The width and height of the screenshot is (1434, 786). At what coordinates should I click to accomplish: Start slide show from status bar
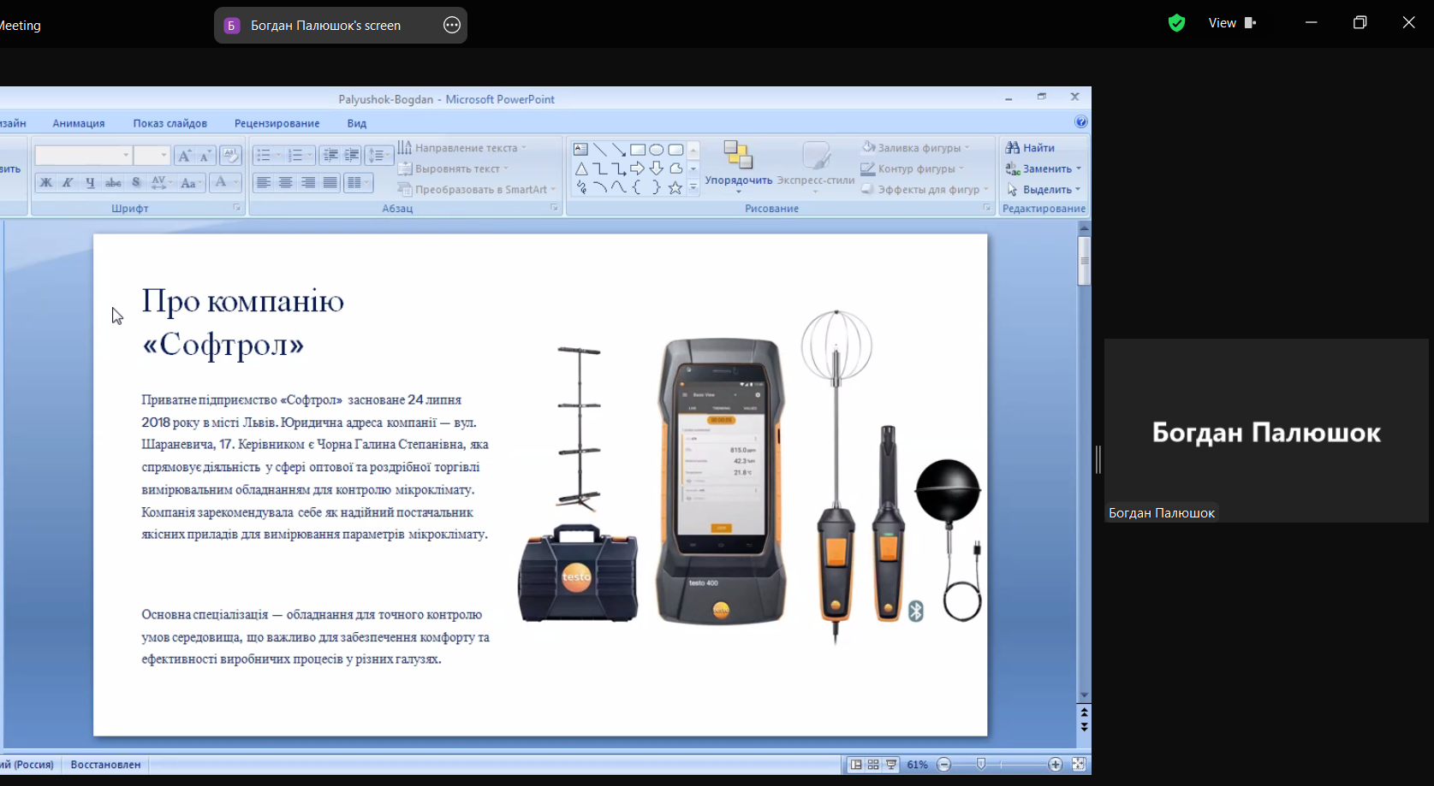point(891,765)
